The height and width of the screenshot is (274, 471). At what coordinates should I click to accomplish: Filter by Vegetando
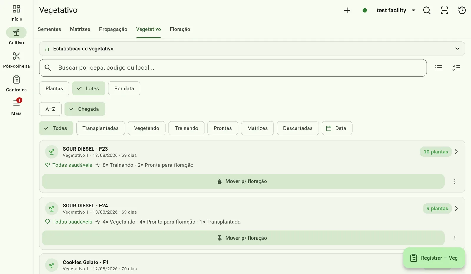[147, 128]
